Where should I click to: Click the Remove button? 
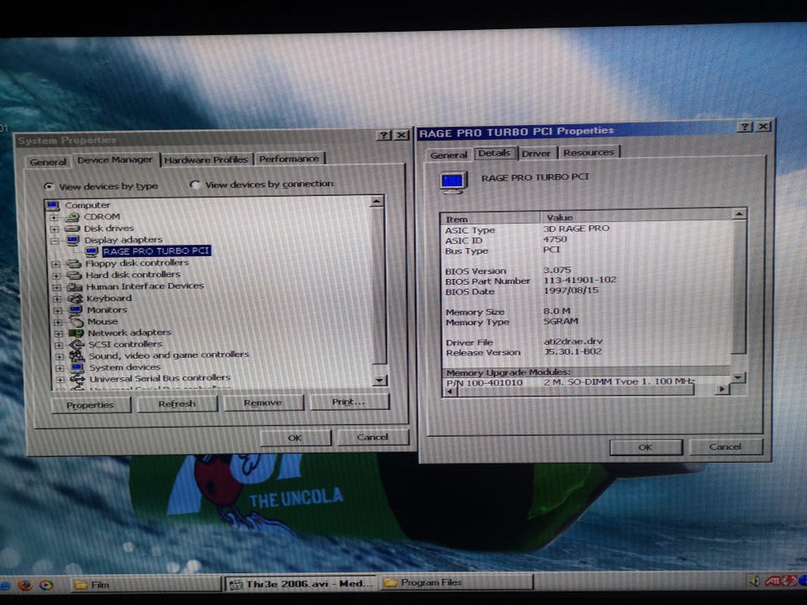263,402
